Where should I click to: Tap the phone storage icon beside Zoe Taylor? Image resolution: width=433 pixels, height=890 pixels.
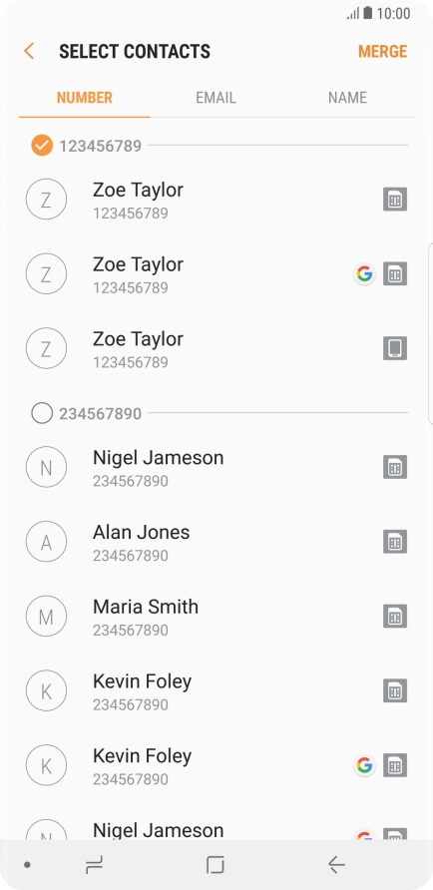click(x=395, y=348)
